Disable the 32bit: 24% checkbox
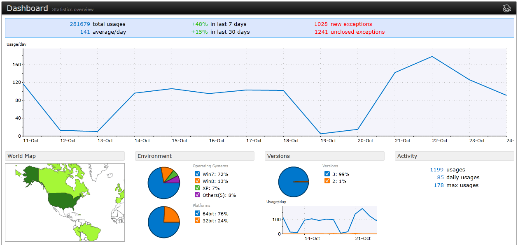 197,220
